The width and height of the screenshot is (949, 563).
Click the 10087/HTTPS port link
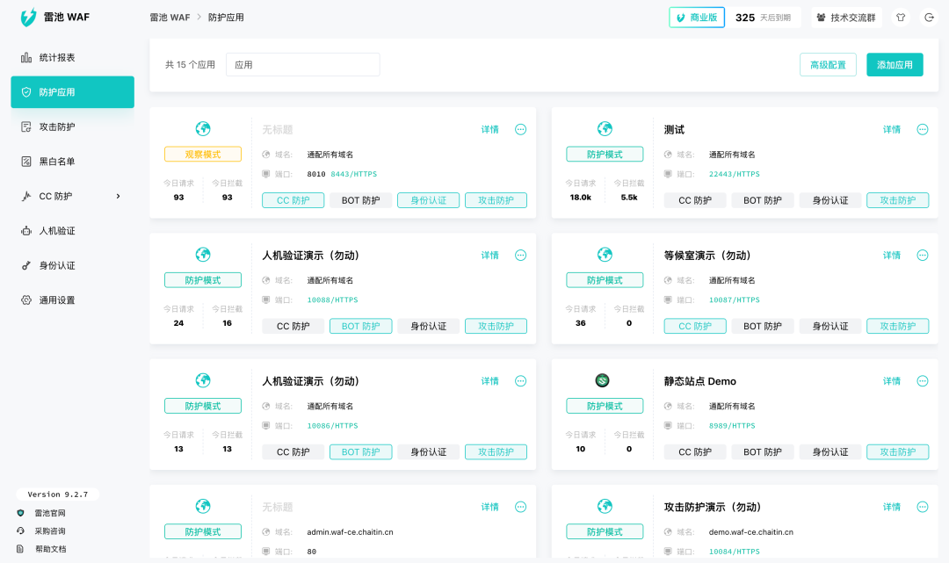[734, 300]
